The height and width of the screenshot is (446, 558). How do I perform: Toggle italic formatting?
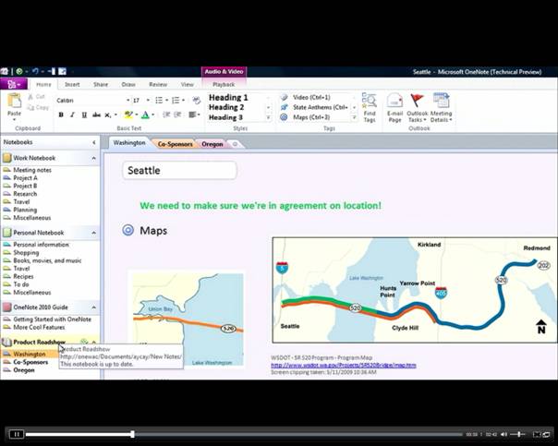click(72, 115)
